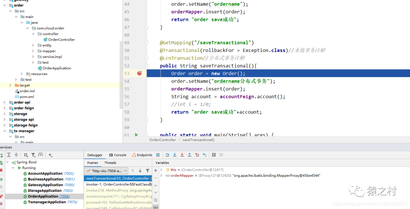Click the Mute Breakpoints icon in Services sidebar

[x=1, y=203]
